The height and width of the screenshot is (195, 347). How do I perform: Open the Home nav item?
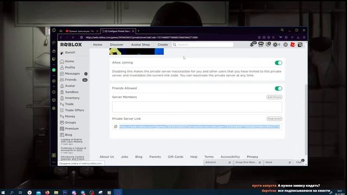coord(98,44)
